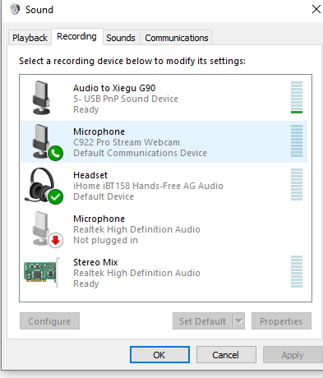Open the Set Default dropdown arrow
The width and height of the screenshot is (323, 378).
[239, 321]
